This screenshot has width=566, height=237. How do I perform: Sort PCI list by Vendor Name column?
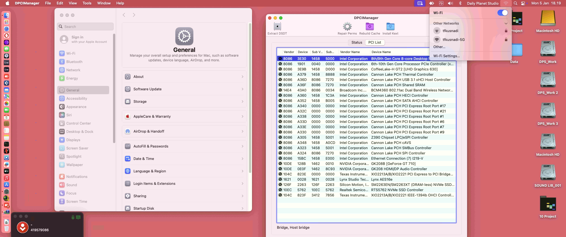[x=354, y=52]
